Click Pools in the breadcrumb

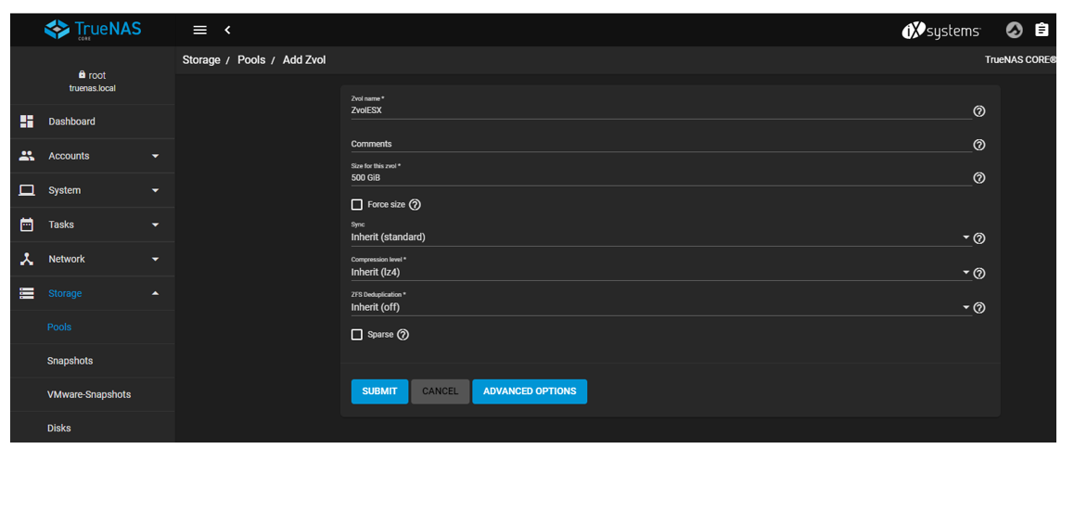pos(251,60)
